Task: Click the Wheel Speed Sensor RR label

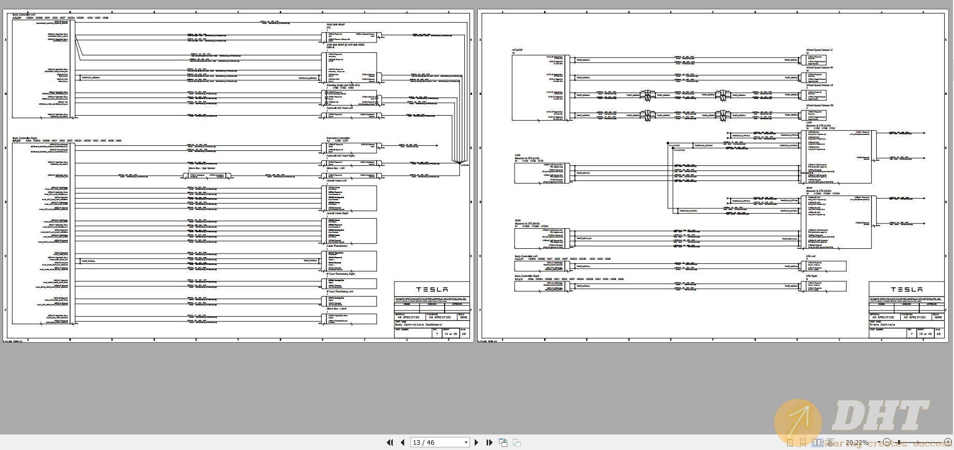Action: coord(819,105)
